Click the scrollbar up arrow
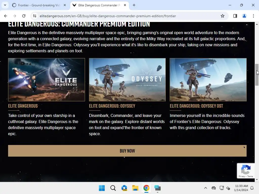 257,24
